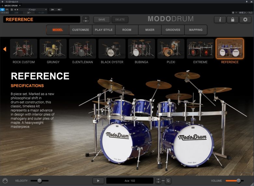Toggle the plugin power button in the host toolbar
The width and height of the screenshot is (254, 186).
[x=2, y=9]
